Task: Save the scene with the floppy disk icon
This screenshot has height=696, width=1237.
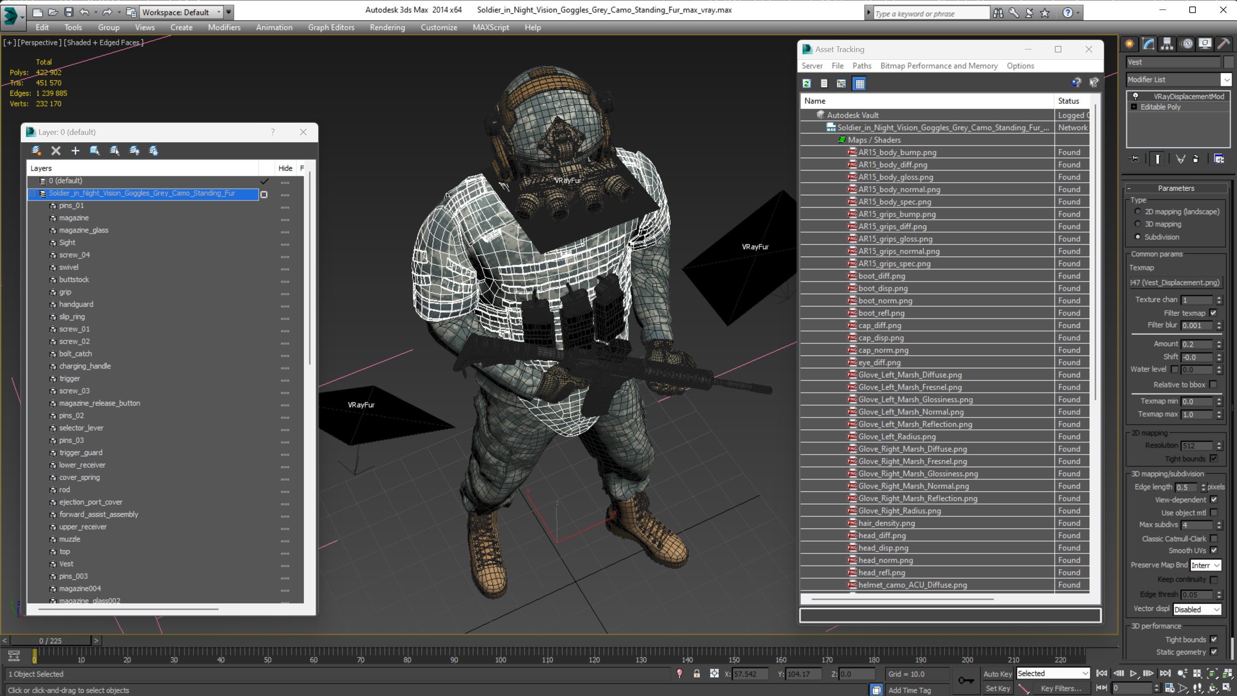Action: pos(69,12)
